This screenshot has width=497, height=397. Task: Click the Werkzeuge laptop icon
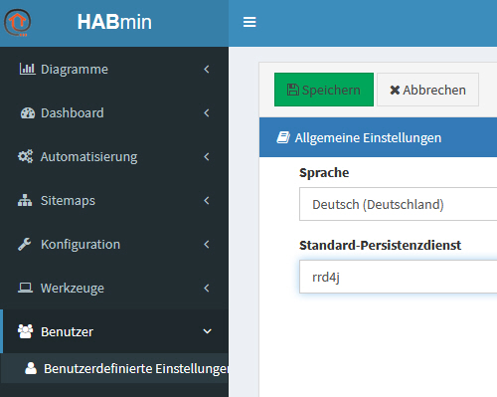coord(25,288)
